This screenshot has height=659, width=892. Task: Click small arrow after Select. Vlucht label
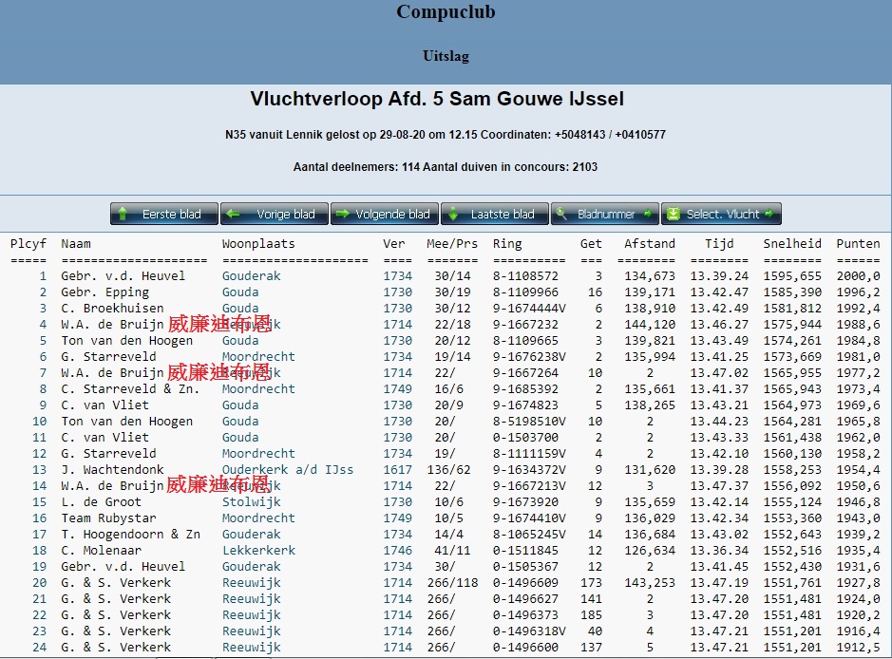(x=769, y=214)
